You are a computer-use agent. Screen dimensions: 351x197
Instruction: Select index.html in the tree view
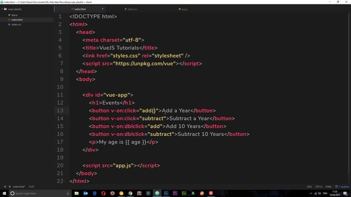tap(17, 20)
